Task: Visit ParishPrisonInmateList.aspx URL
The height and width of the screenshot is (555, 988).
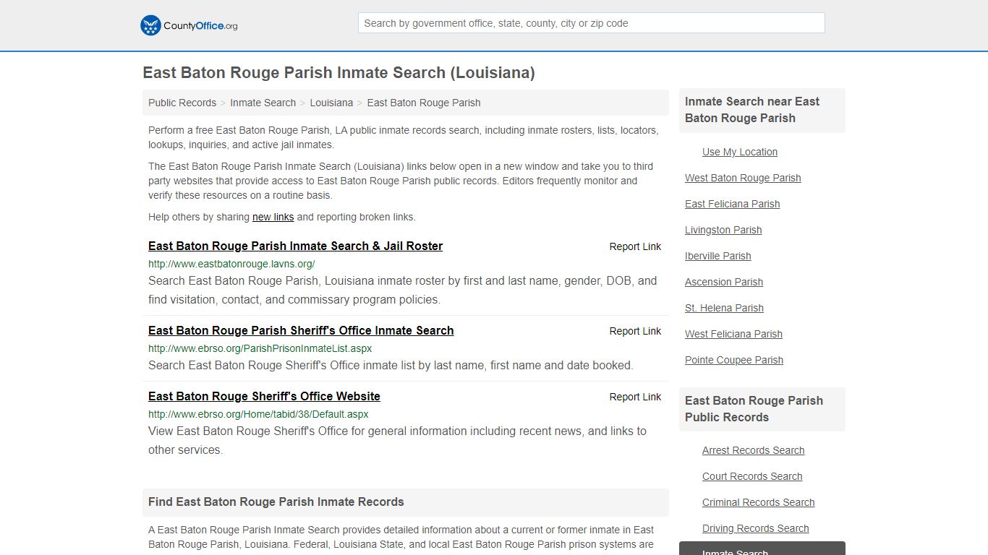Action: (260, 348)
